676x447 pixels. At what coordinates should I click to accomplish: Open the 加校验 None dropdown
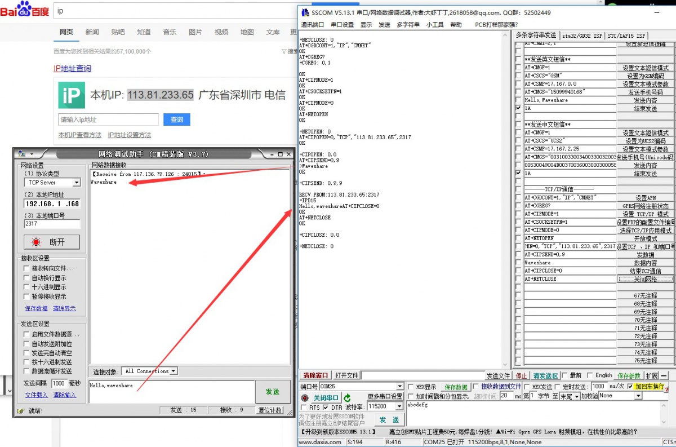pyautogui.click(x=638, y=396)
